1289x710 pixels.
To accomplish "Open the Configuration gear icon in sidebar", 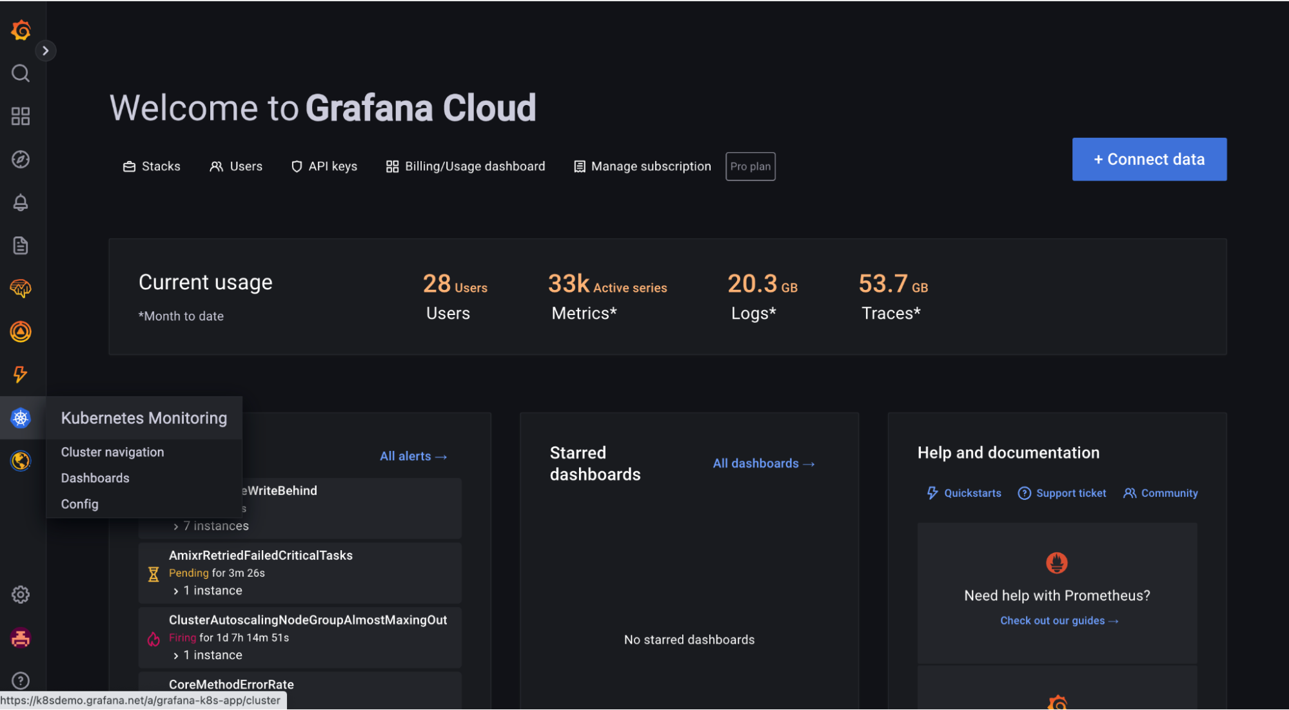I will tap(21, 595).
